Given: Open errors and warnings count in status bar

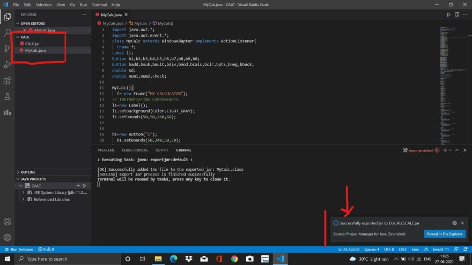Looking at the screenshot, I should [x=46, y=249].
